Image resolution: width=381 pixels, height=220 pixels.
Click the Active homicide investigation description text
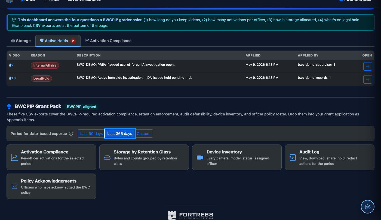(134, 78)
